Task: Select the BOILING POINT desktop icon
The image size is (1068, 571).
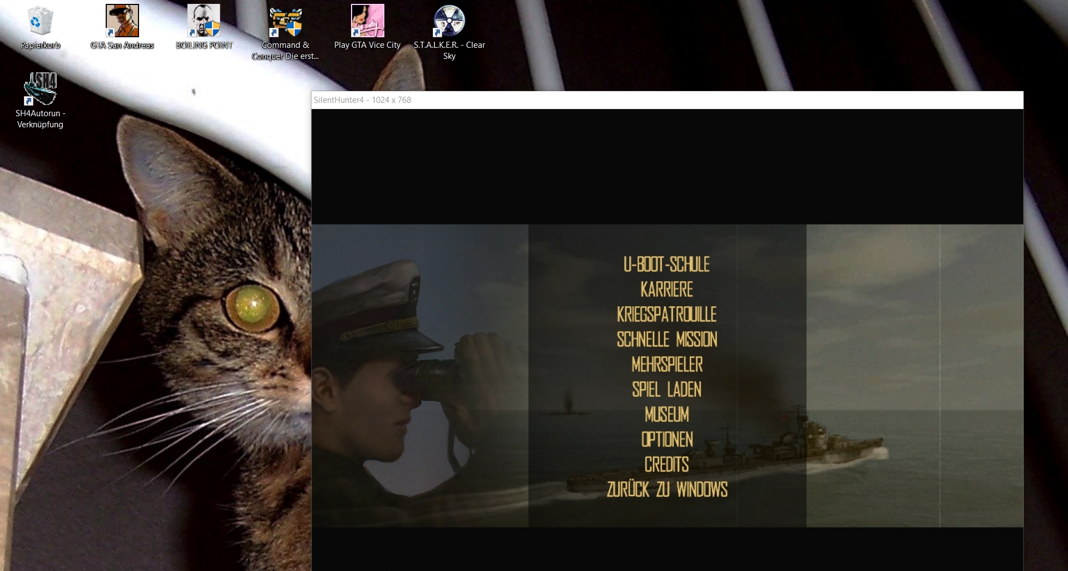Action: [204, 22]
